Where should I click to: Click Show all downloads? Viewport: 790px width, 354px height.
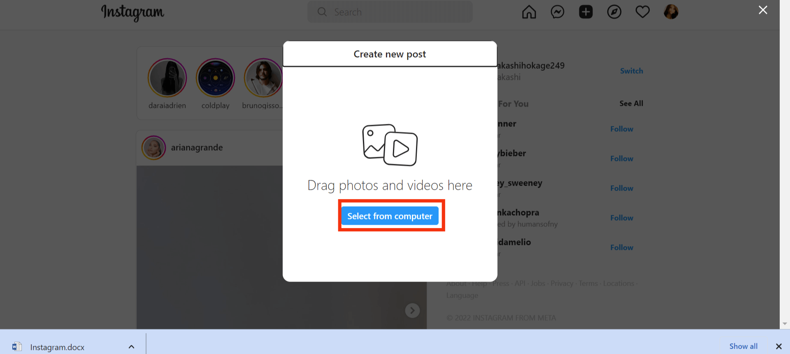point(743,346)
